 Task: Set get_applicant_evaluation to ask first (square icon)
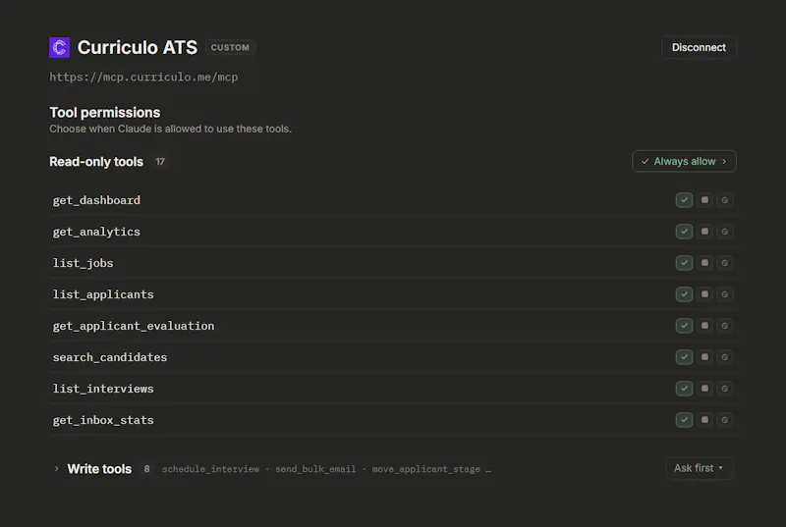(x=704, y=326)
